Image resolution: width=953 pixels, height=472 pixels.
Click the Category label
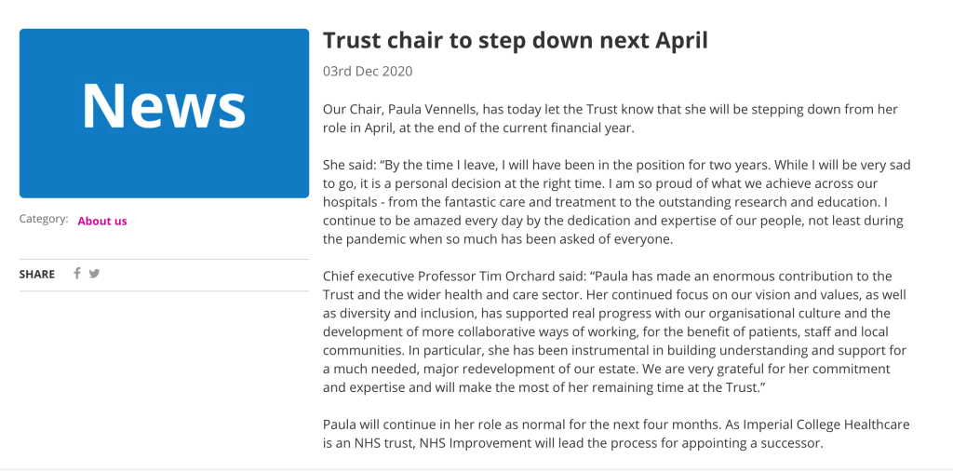(x=44, y=219)
